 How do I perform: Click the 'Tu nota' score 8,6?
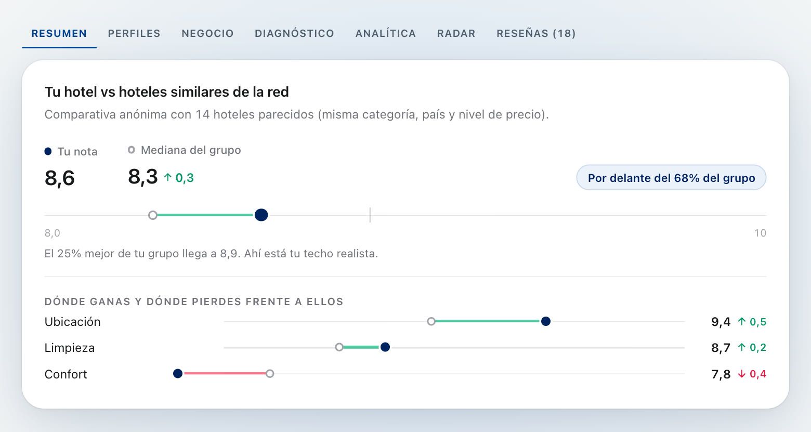tap(60, 178)
